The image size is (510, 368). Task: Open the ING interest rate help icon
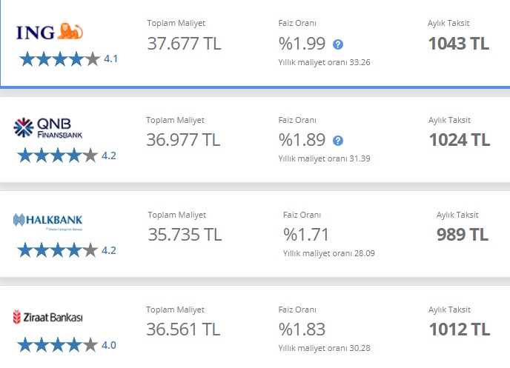coord(338,44)
